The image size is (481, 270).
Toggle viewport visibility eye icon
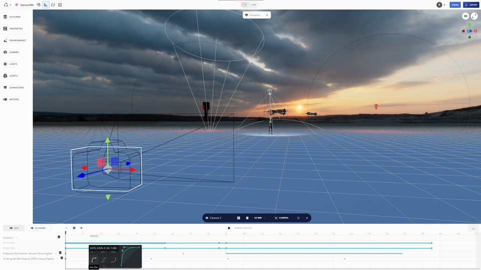point(465,16)
